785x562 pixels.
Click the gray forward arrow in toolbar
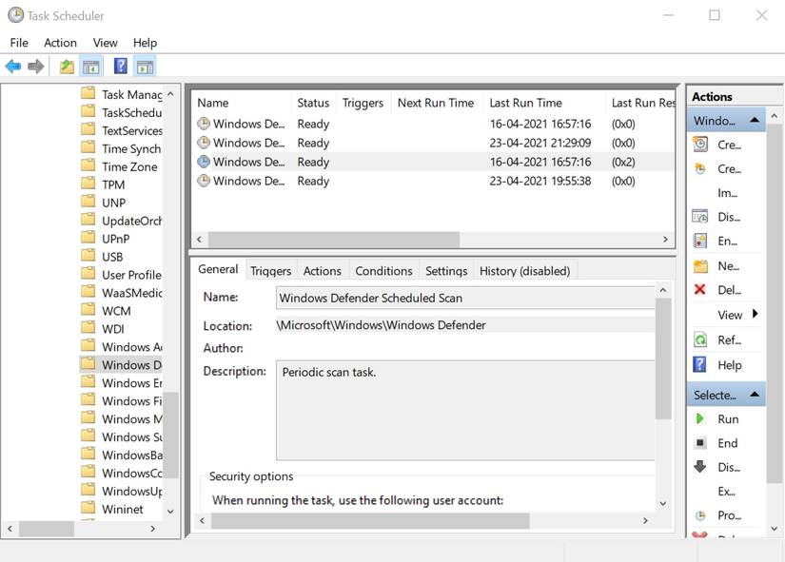(35, 66)
